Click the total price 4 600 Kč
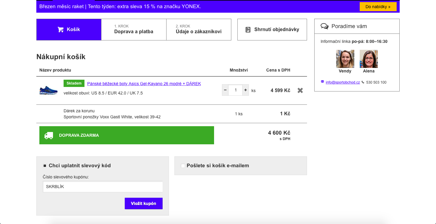436x224 pixels. pos(279,133)
